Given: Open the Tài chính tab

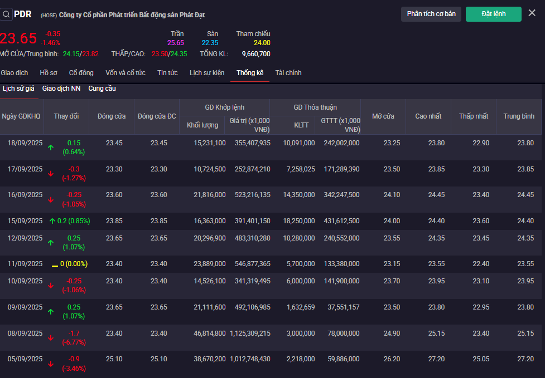Looking at the screenshot, I should tap(288, 73).
